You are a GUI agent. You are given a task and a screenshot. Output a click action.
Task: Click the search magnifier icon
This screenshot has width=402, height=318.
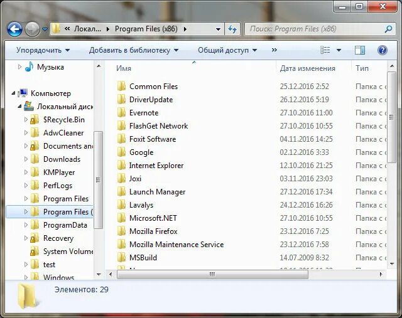tap(388, 29)
